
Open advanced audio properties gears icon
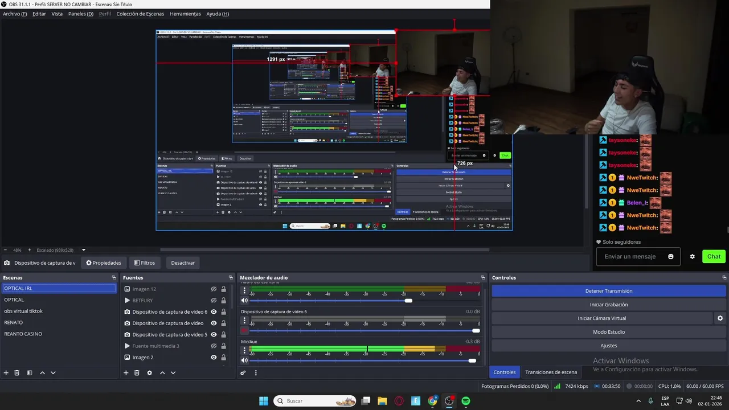point(243,373)
